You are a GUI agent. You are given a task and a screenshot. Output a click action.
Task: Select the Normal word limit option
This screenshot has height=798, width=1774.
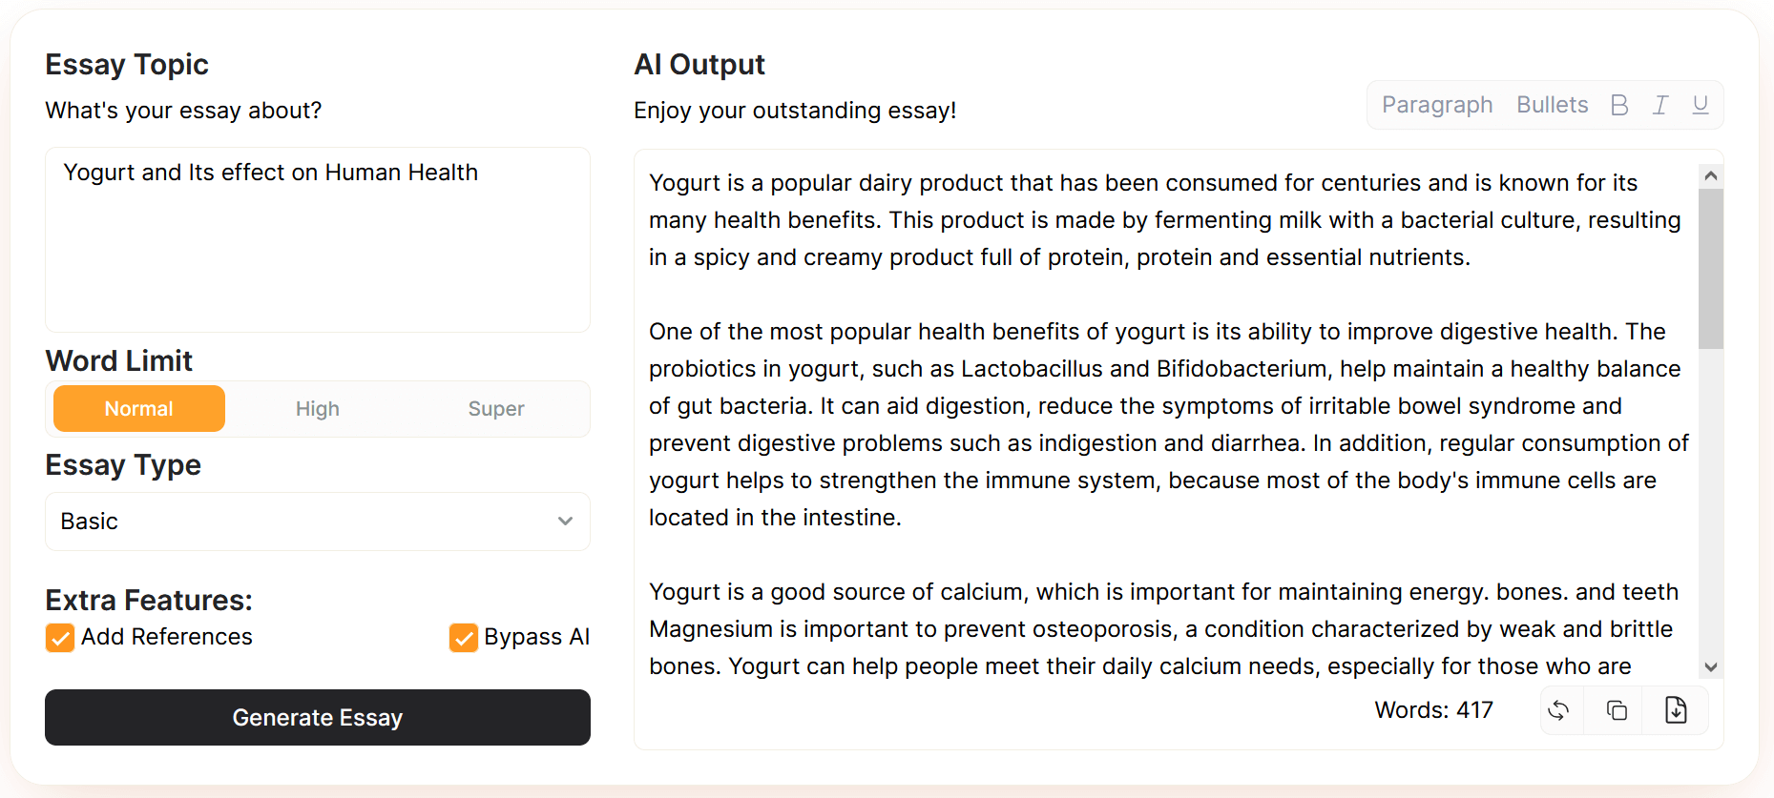click(x=139, y=409)
